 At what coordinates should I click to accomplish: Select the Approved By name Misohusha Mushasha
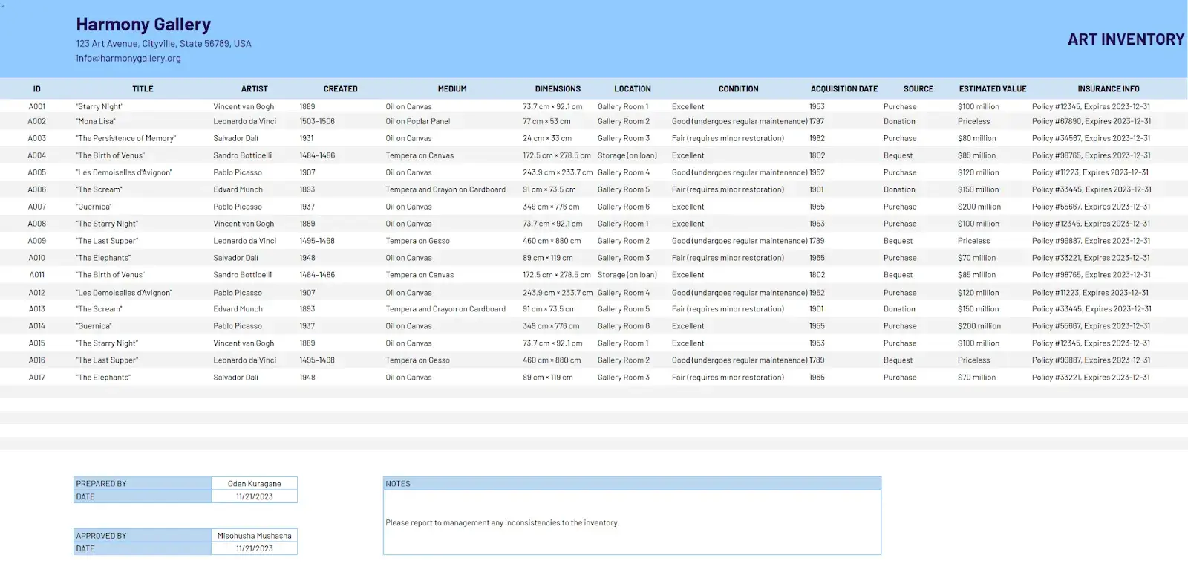[254, 536]
